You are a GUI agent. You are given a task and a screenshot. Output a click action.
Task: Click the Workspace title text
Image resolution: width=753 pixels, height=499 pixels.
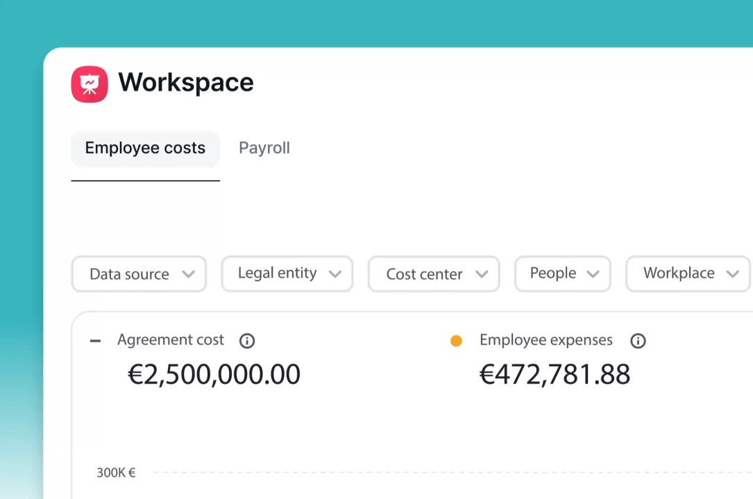[x=186, y=82]
